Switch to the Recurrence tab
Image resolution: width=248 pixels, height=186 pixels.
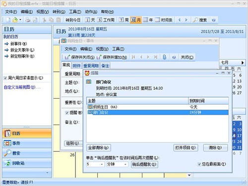click(x=91, y=66)
